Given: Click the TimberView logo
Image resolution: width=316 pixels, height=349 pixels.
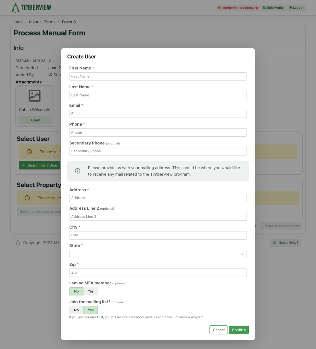Looking at the screenshot, I should pyautogui.click(x=32, y=7).
